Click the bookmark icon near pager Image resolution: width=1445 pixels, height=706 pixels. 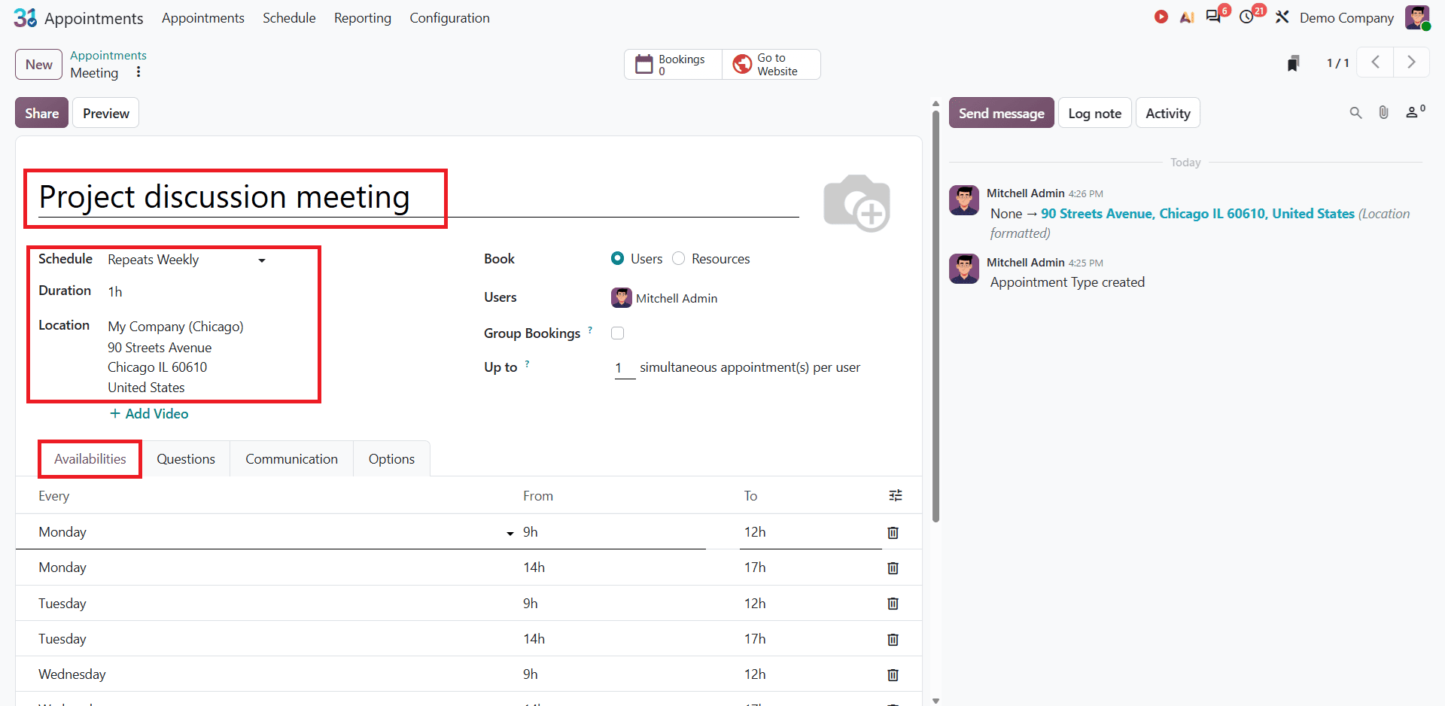pos(1293,63)
